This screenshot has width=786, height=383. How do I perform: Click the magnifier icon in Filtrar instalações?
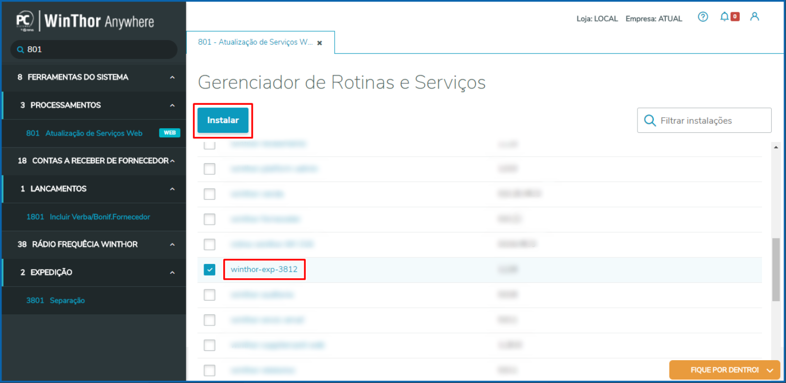[x=650, y=121]
